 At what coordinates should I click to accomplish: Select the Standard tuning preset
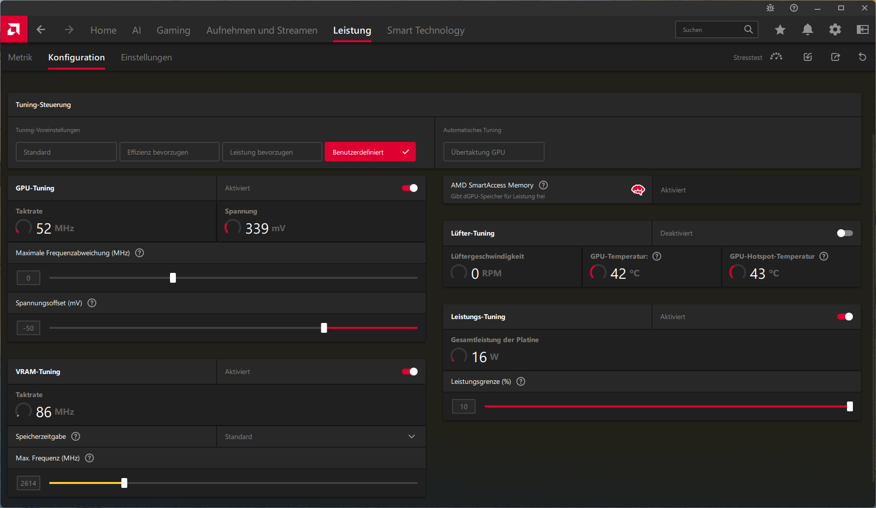coord(66,152)
